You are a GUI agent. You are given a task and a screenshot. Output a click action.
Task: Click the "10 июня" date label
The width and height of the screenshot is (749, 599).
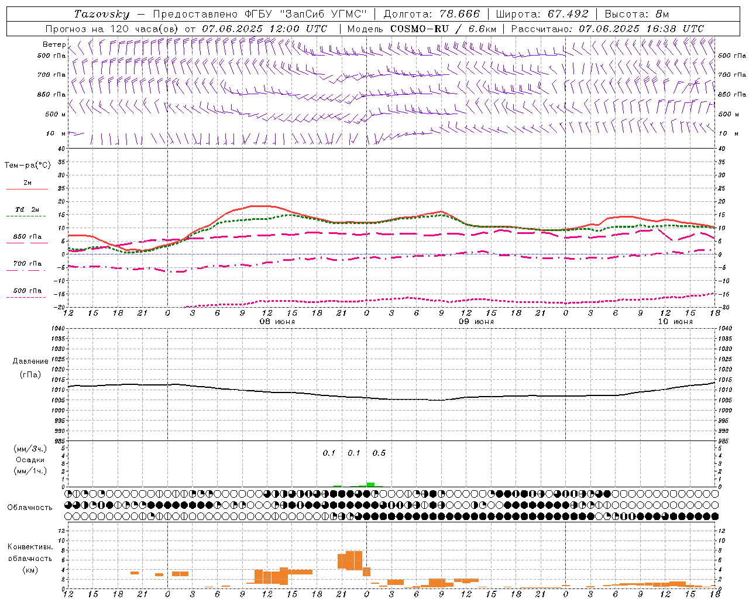(675, 322)
